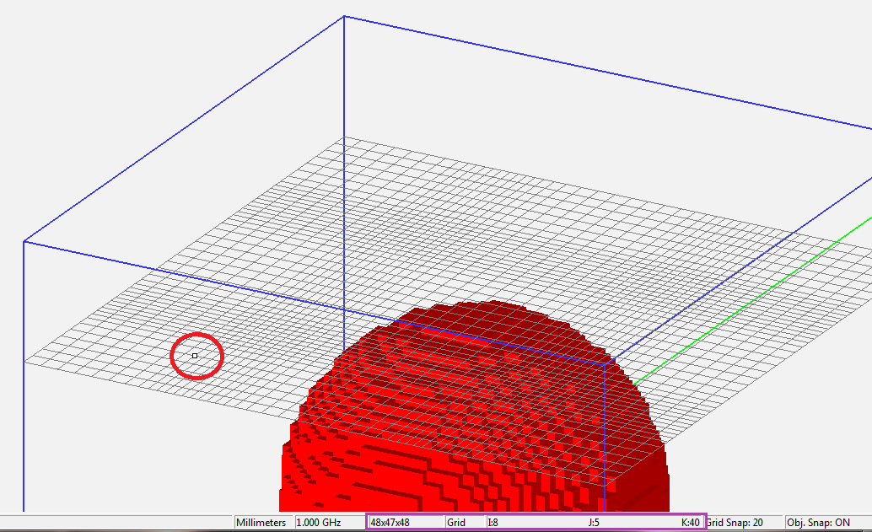Click the small square grid cursor marker
This screenshot has height=532, width=872.
click(195, 356)
